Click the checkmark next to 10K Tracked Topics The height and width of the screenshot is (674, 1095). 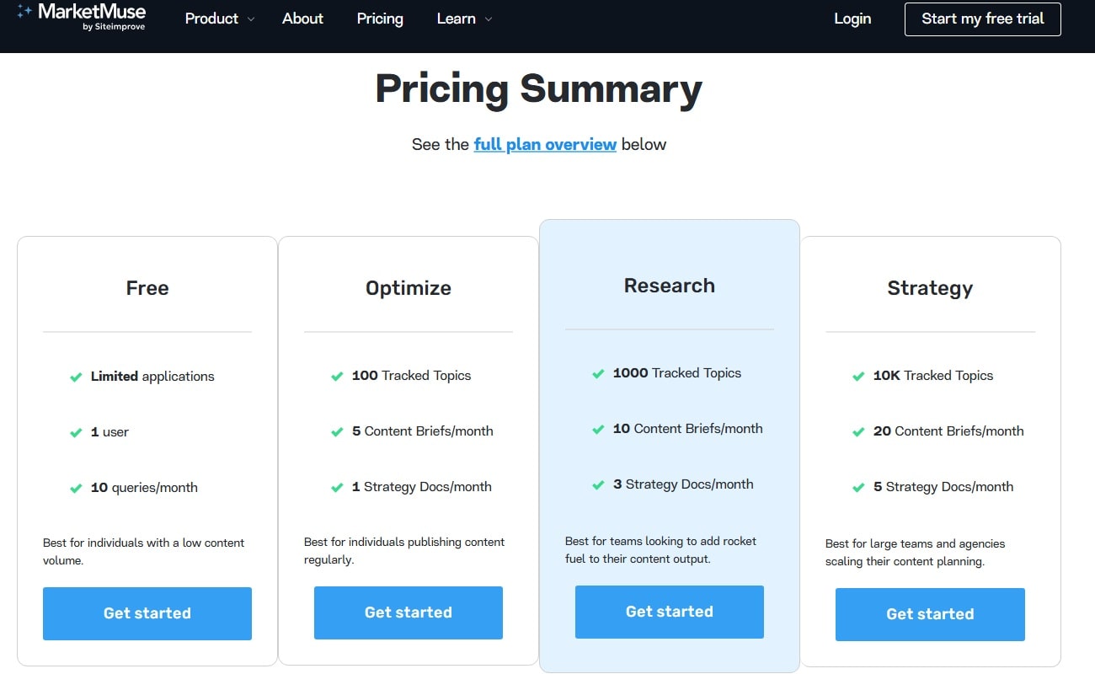click(861, 376)
